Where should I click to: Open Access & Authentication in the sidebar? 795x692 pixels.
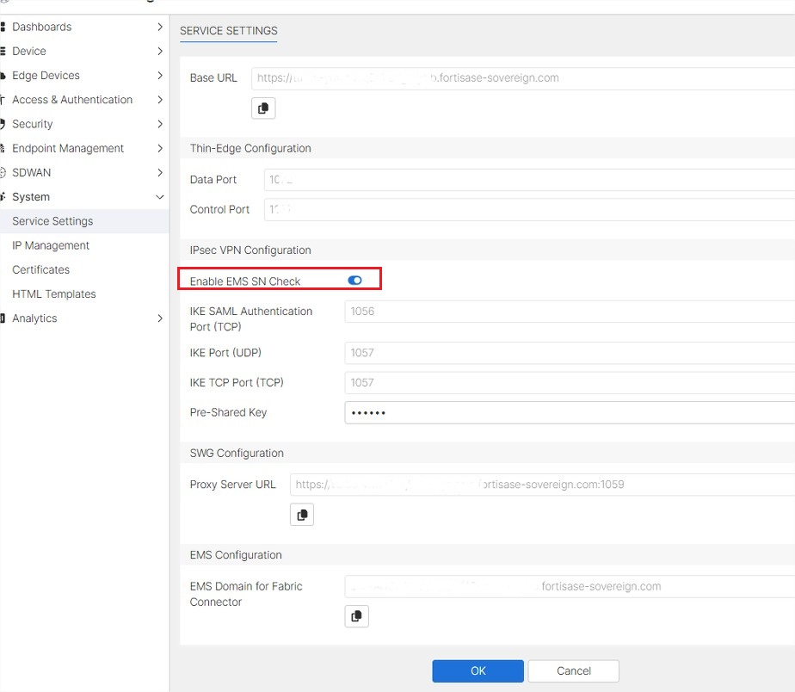point(72,100)
